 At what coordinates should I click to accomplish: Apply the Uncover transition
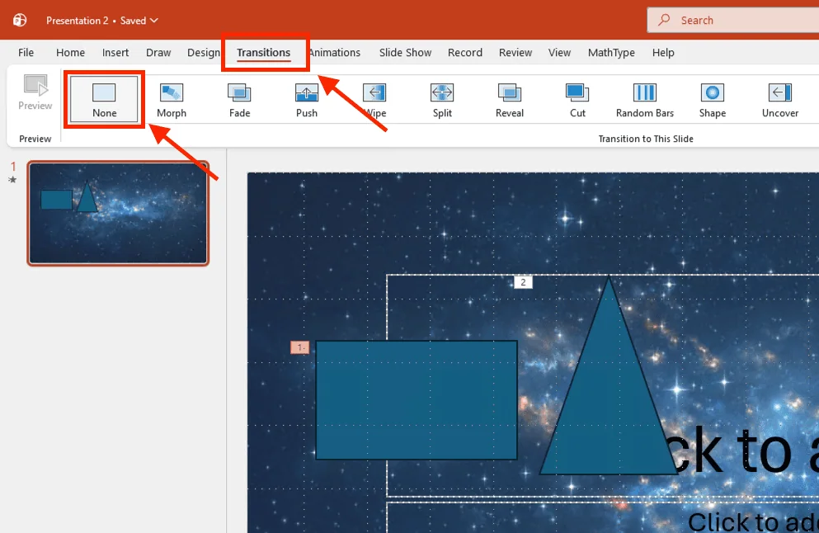780,101
